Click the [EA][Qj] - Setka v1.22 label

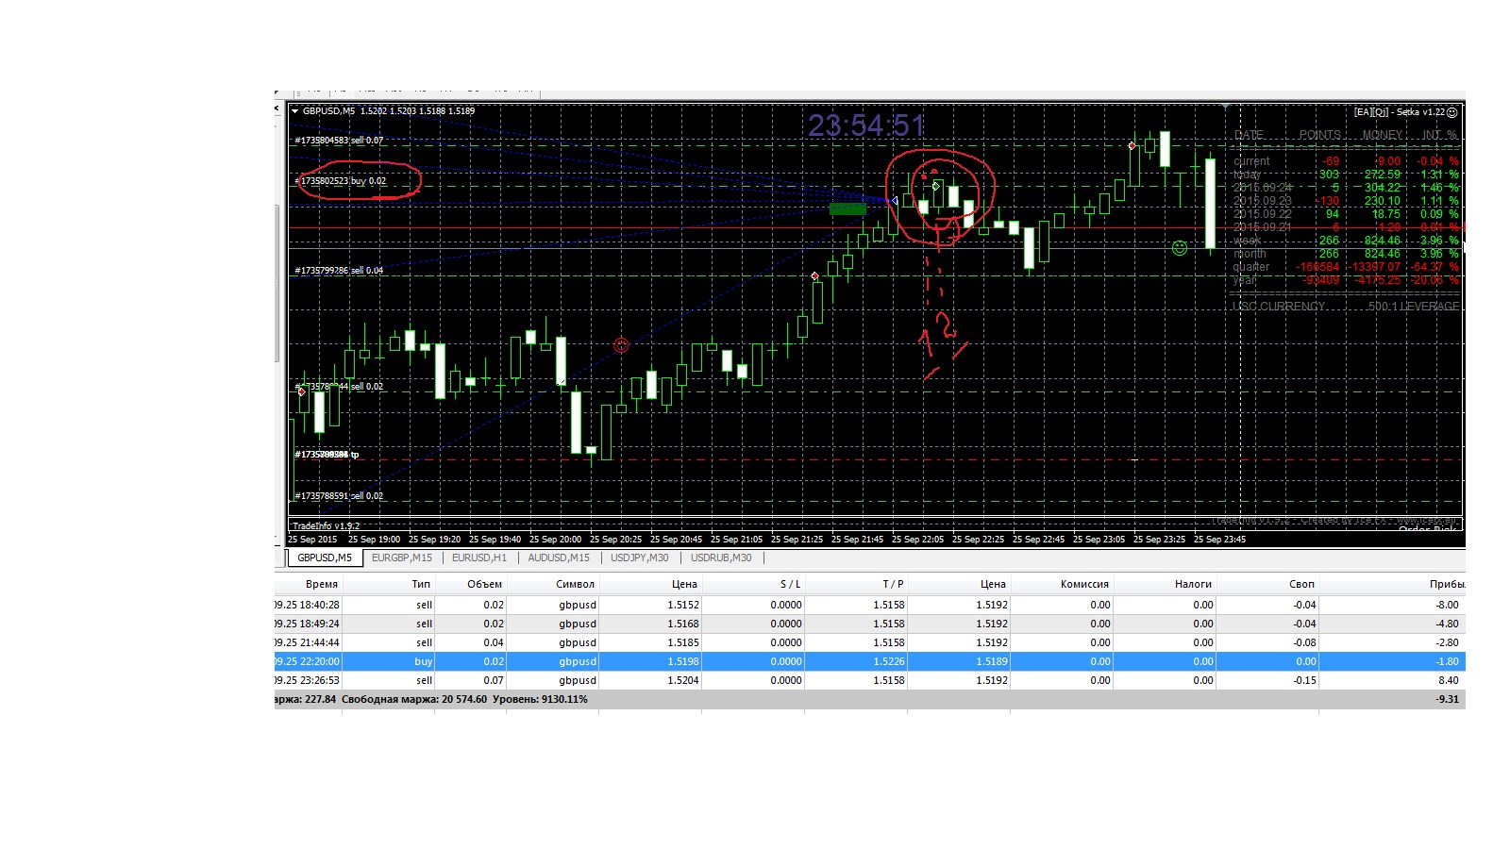[x=1399, y=112]
